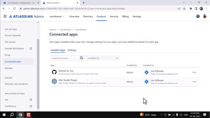Expand the tab search chevron in Chrome
Image resolution: width=210 pixels, height=118 pixels.
[184, 2]
